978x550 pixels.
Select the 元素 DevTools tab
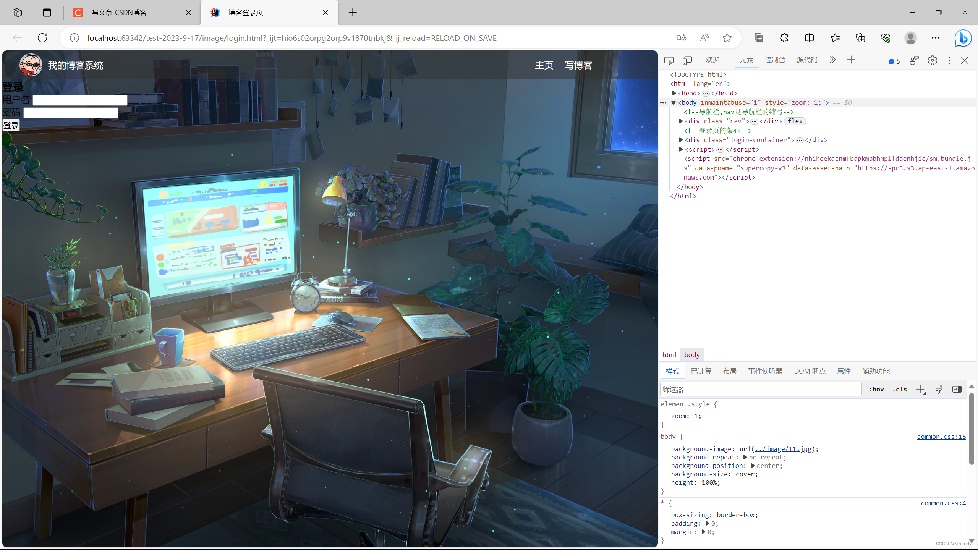point(746,60)
